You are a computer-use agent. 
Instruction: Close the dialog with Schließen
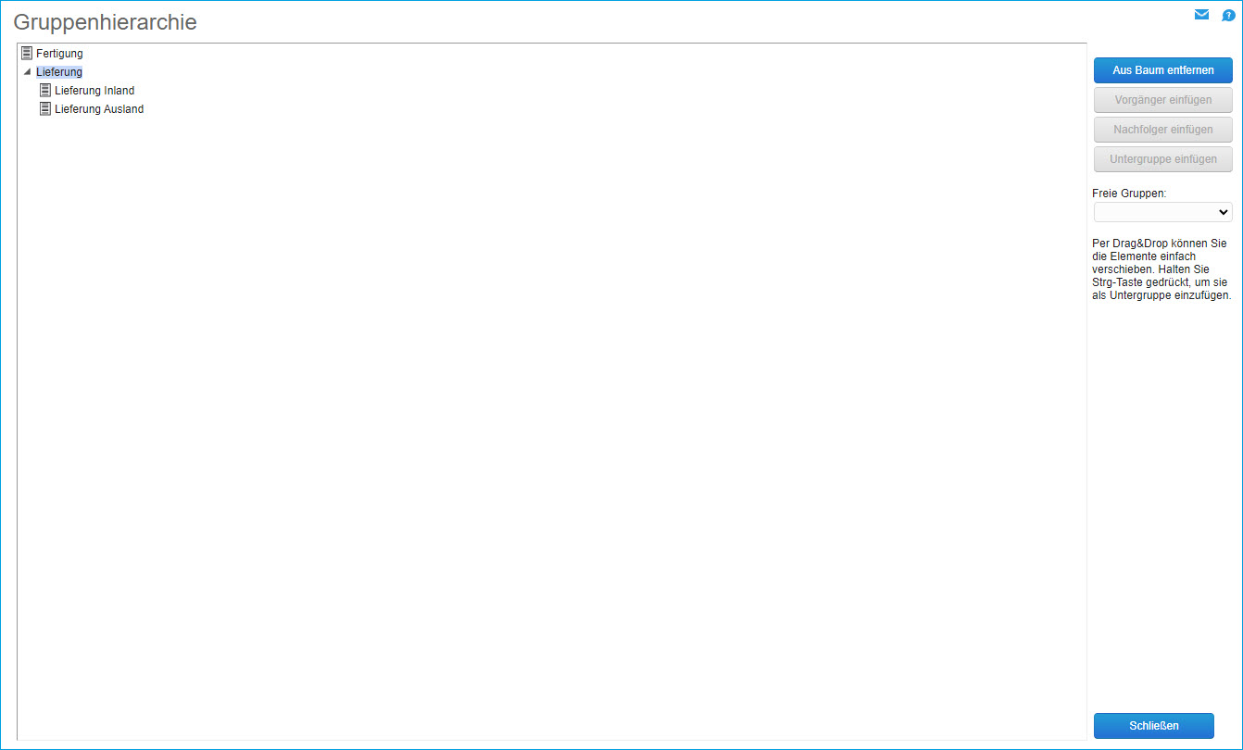[1153, 726]
